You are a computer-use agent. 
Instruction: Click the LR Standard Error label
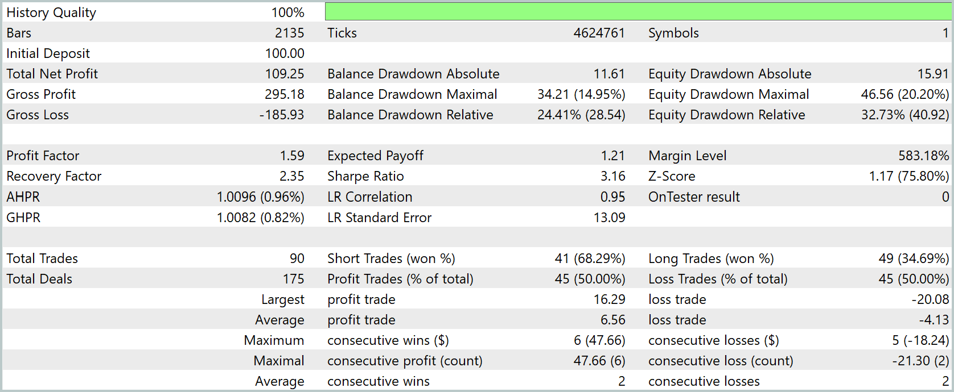379,218
